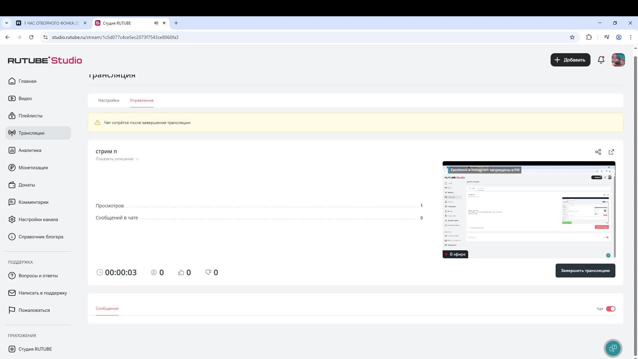Click the RUTUBE Studio logo
Viewport: 638px width, 359px height.
(45, 60)
